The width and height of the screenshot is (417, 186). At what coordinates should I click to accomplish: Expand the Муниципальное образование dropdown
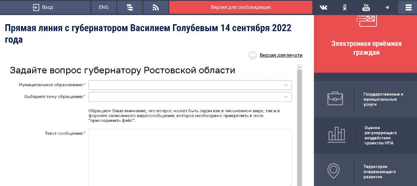pyautogui.click(x=190, y=85)
